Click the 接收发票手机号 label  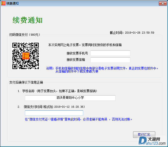77,53
